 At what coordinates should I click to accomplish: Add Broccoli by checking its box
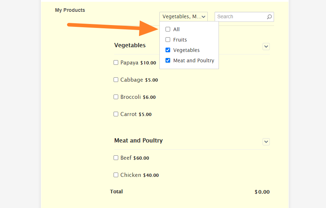pyautogui.click(x=116, y=97)
